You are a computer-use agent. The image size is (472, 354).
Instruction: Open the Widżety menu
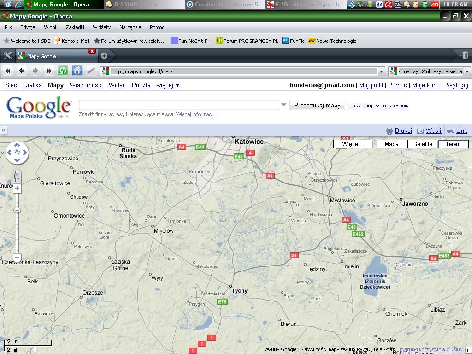coord(102,27)
